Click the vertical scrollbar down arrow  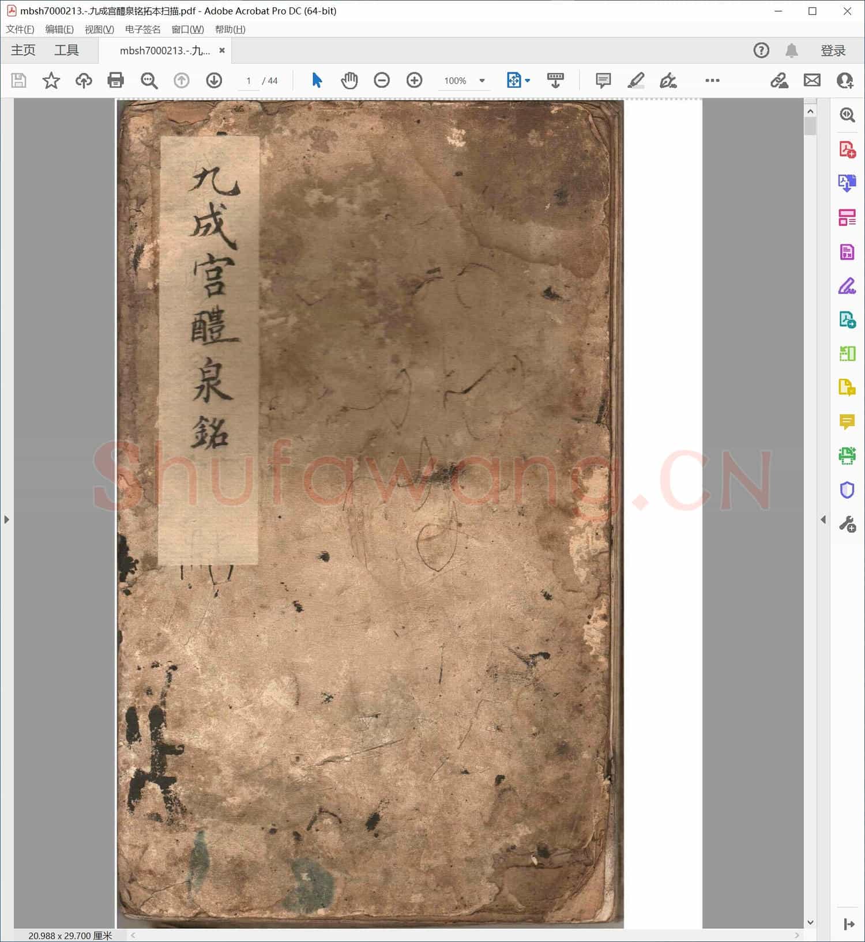point(810,922)
